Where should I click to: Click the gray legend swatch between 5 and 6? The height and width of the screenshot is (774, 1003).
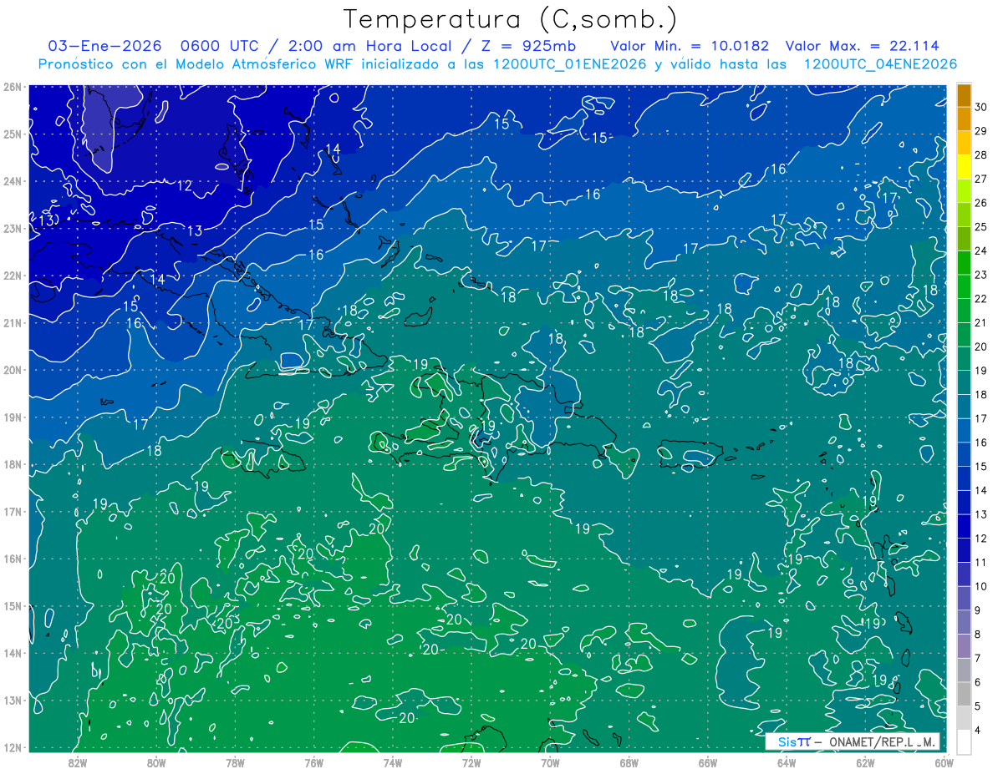click(964, 694)
